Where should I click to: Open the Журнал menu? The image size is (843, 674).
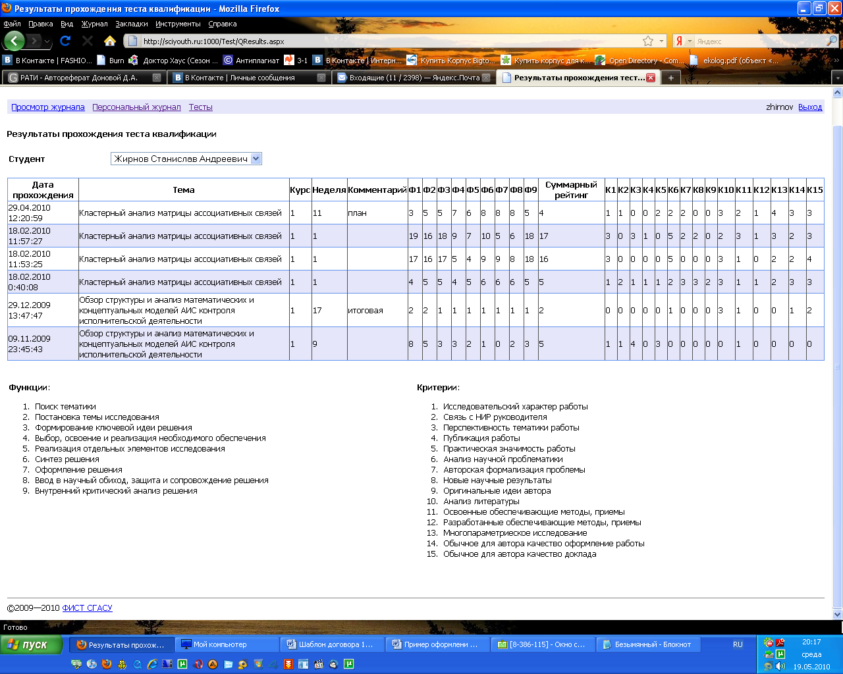pyautogui.click(x=94, y=24)
